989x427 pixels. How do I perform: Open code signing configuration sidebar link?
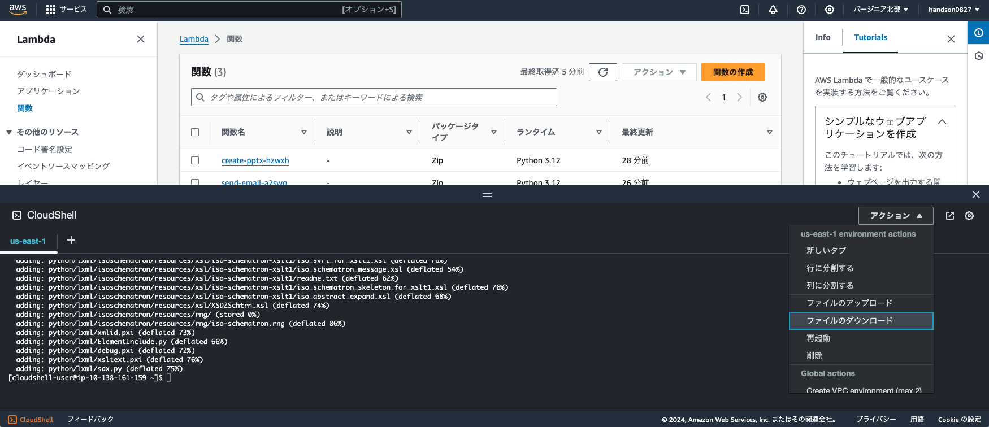[45, 149]
